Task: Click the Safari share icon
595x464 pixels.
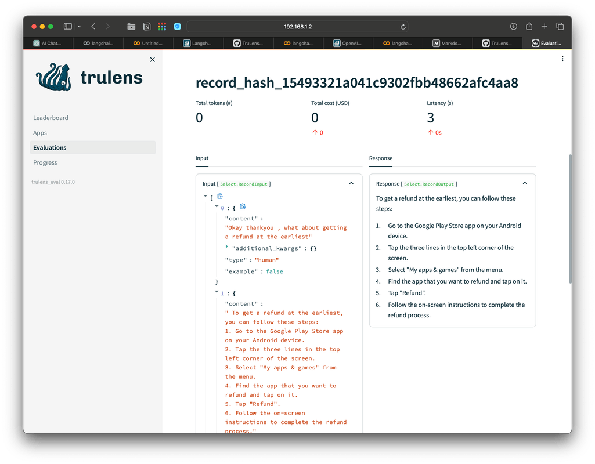Action: point(529,27)
